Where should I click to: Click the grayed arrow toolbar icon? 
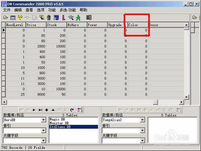point(27,18)
